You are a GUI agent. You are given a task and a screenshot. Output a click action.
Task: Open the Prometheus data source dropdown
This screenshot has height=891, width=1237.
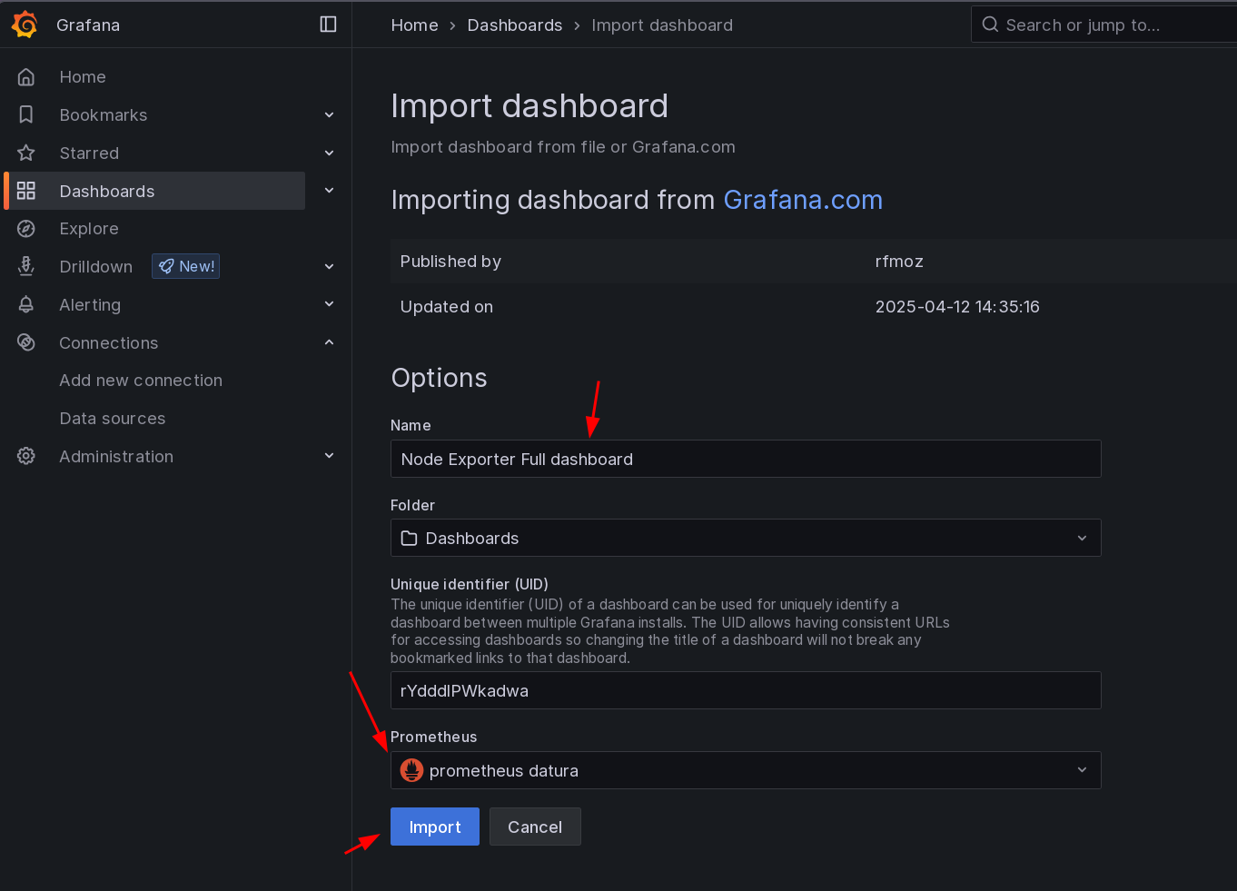[746, 770]
